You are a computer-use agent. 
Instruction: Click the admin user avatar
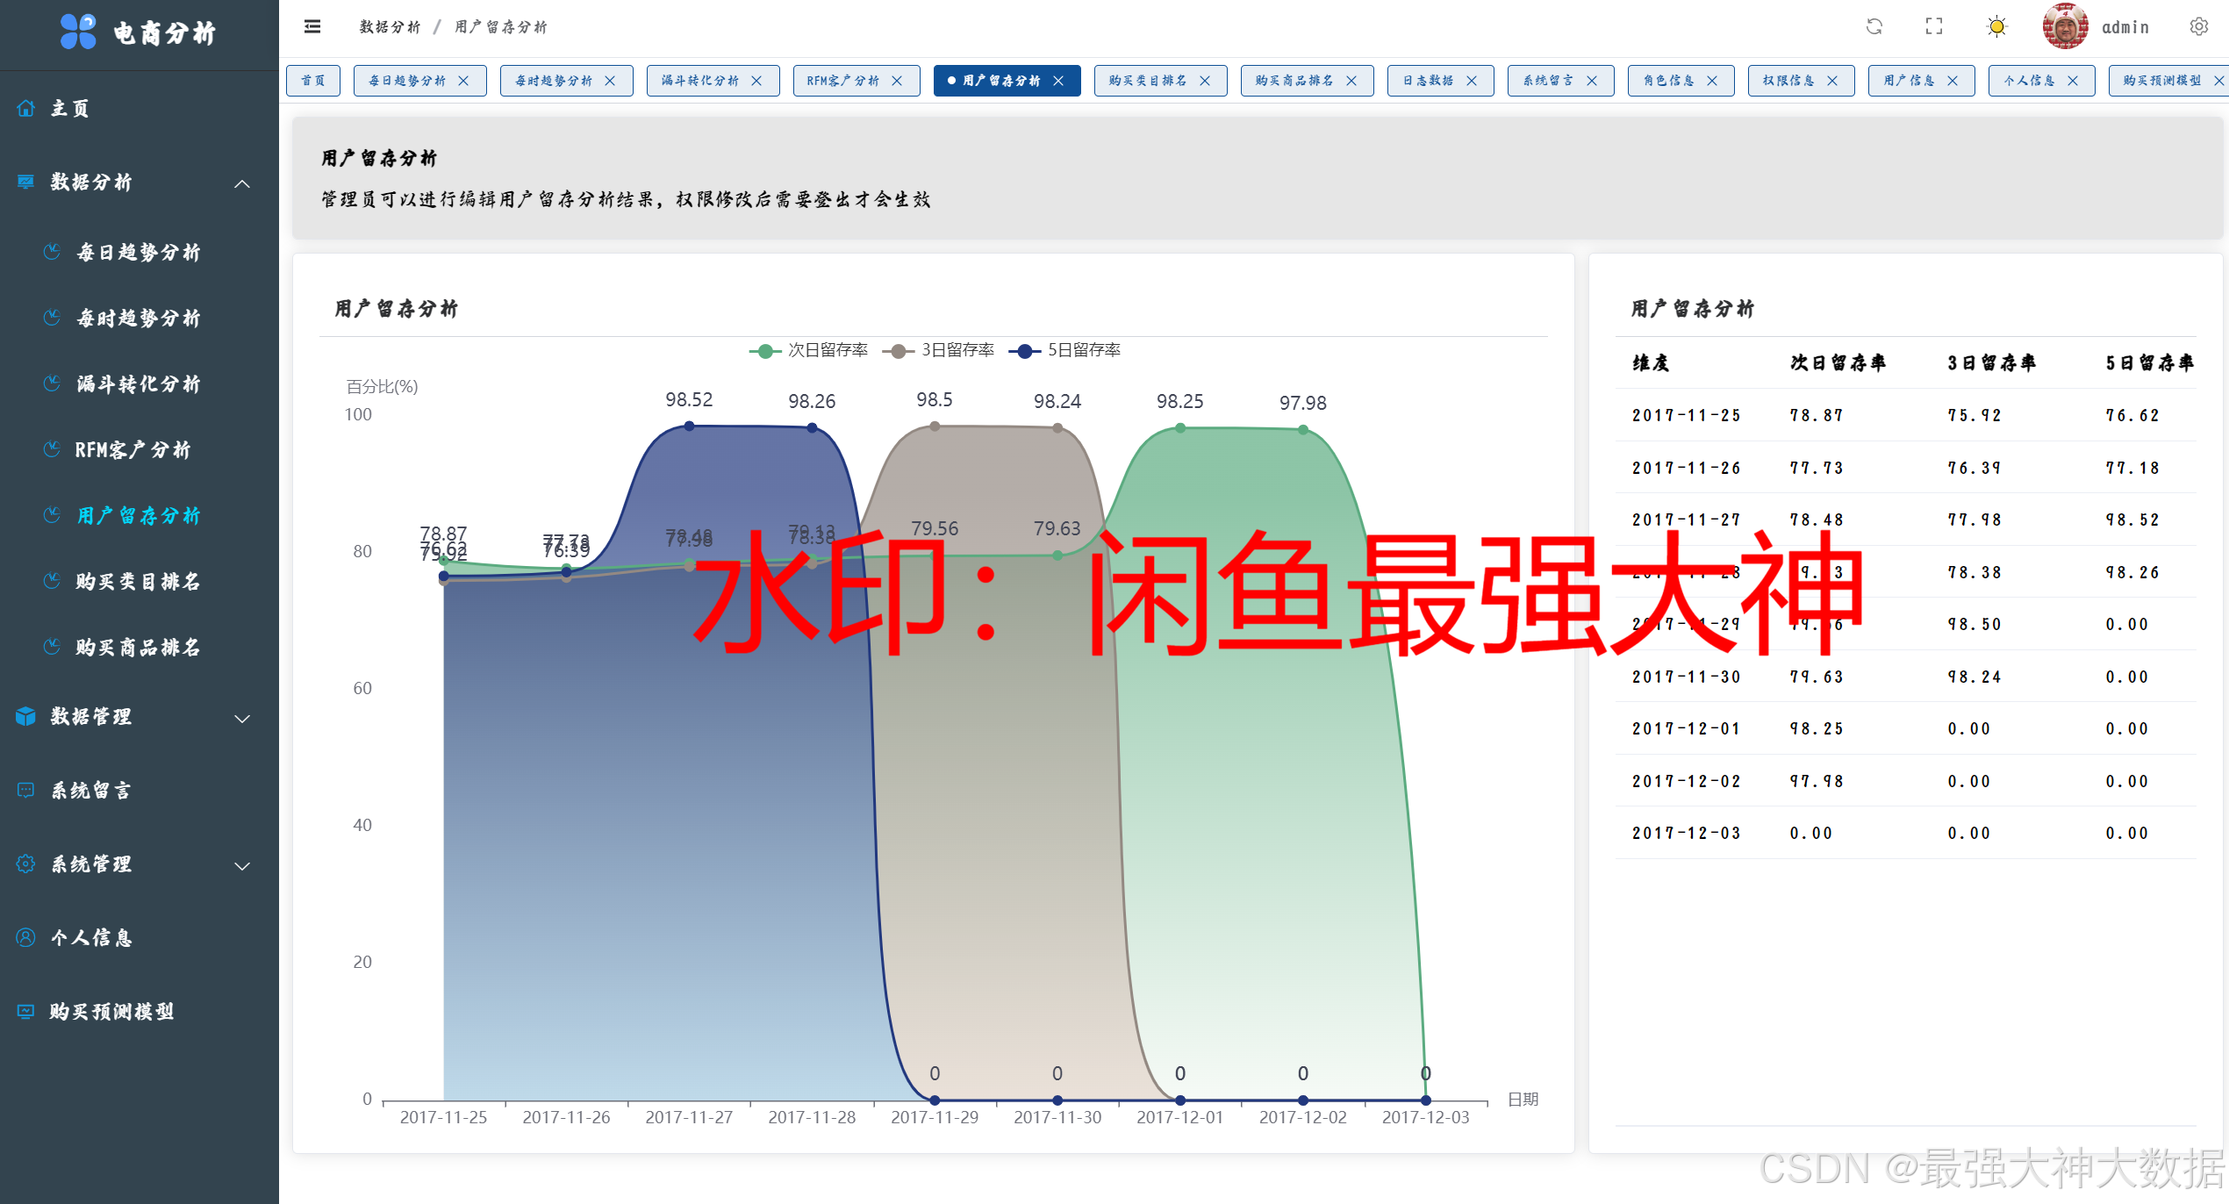(2064, 27)
